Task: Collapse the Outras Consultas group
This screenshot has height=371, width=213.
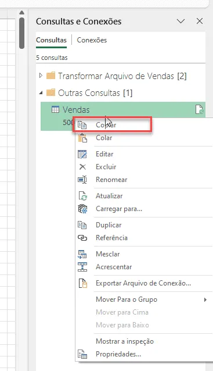Action: point(41,93)
